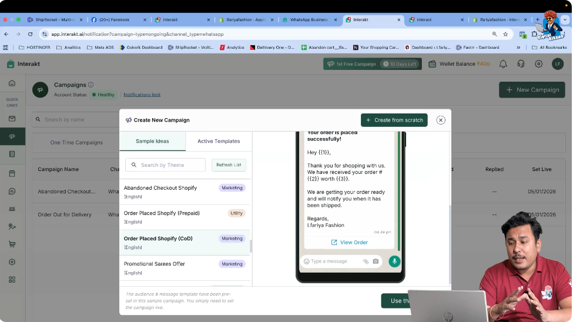Switch to the Facebook browser tab
This screenshot has width=573, height=322.
tap(118, 20)
